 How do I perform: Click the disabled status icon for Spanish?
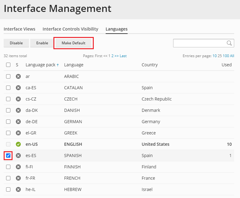pyautogui.click(x=18, y=156)
